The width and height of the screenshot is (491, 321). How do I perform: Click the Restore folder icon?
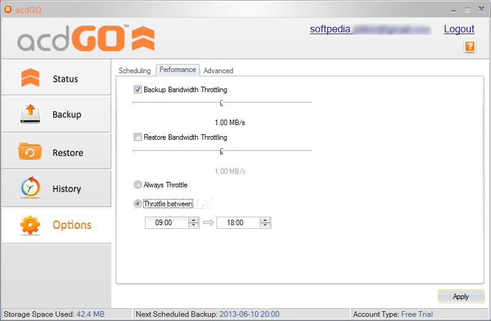tap(30, 151)
